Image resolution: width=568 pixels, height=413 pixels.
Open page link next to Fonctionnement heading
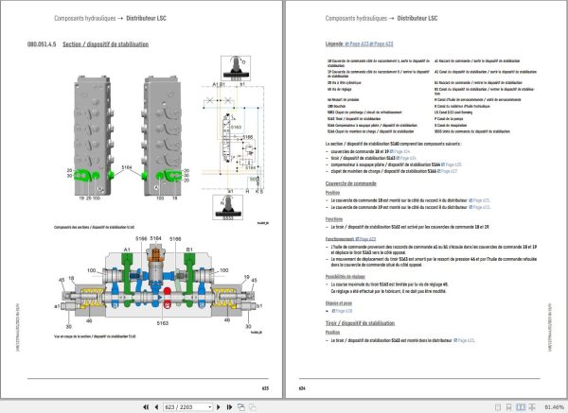point(365,239)
